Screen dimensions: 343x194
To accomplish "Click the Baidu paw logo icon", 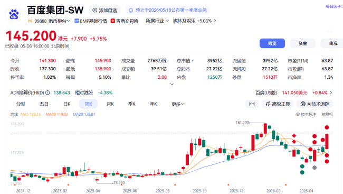I will coord(14,14).
